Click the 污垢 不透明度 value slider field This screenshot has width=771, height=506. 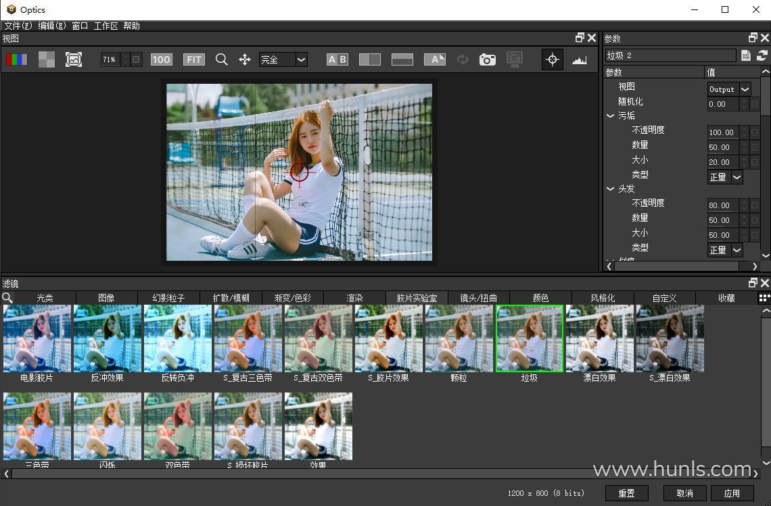722,132
